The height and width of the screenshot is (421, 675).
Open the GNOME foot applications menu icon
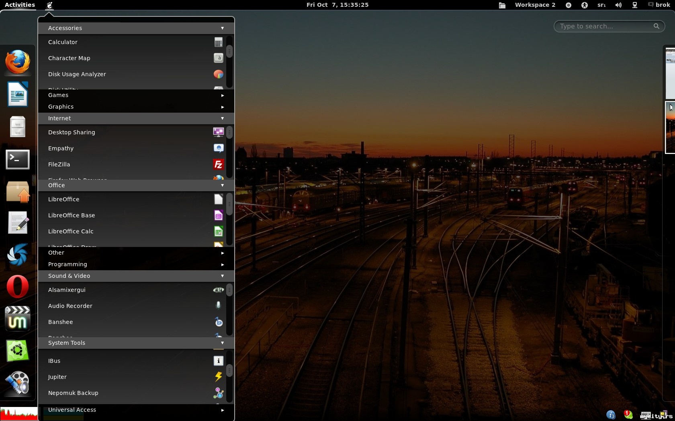pos(49,5)
